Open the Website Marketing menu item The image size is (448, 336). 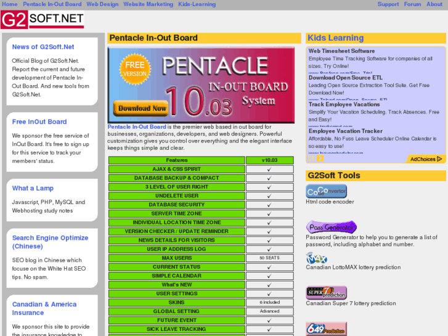(x=148, y=4)
